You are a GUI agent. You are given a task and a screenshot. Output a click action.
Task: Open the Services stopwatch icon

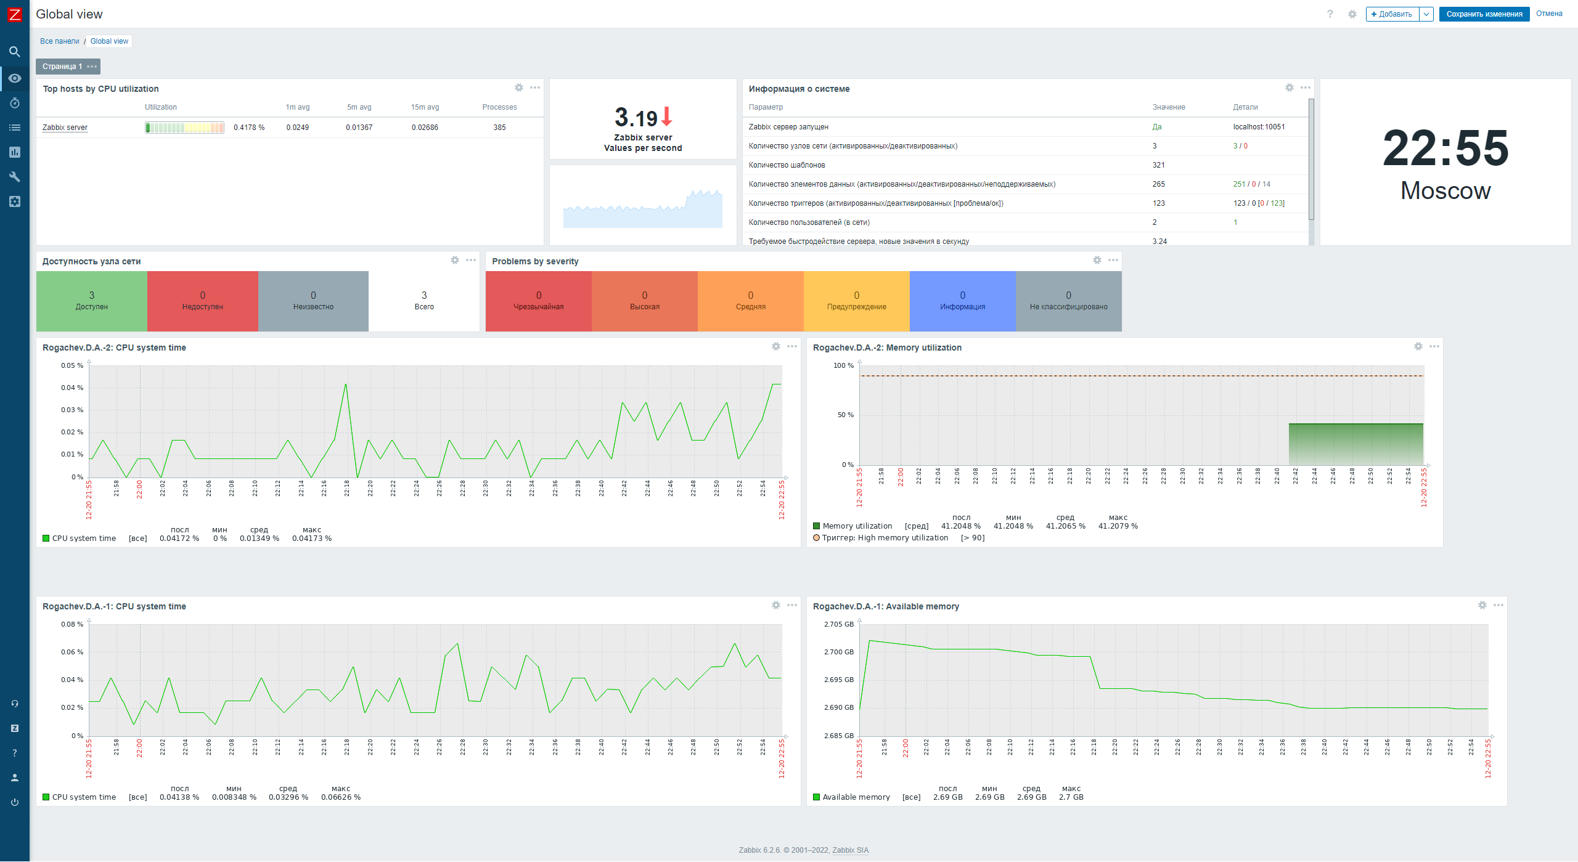[x=15, y=103]
